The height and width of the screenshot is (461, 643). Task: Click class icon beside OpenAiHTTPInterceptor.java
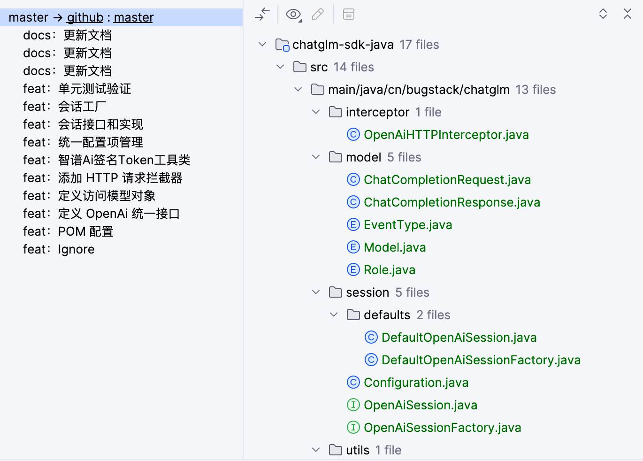[353, 135]
